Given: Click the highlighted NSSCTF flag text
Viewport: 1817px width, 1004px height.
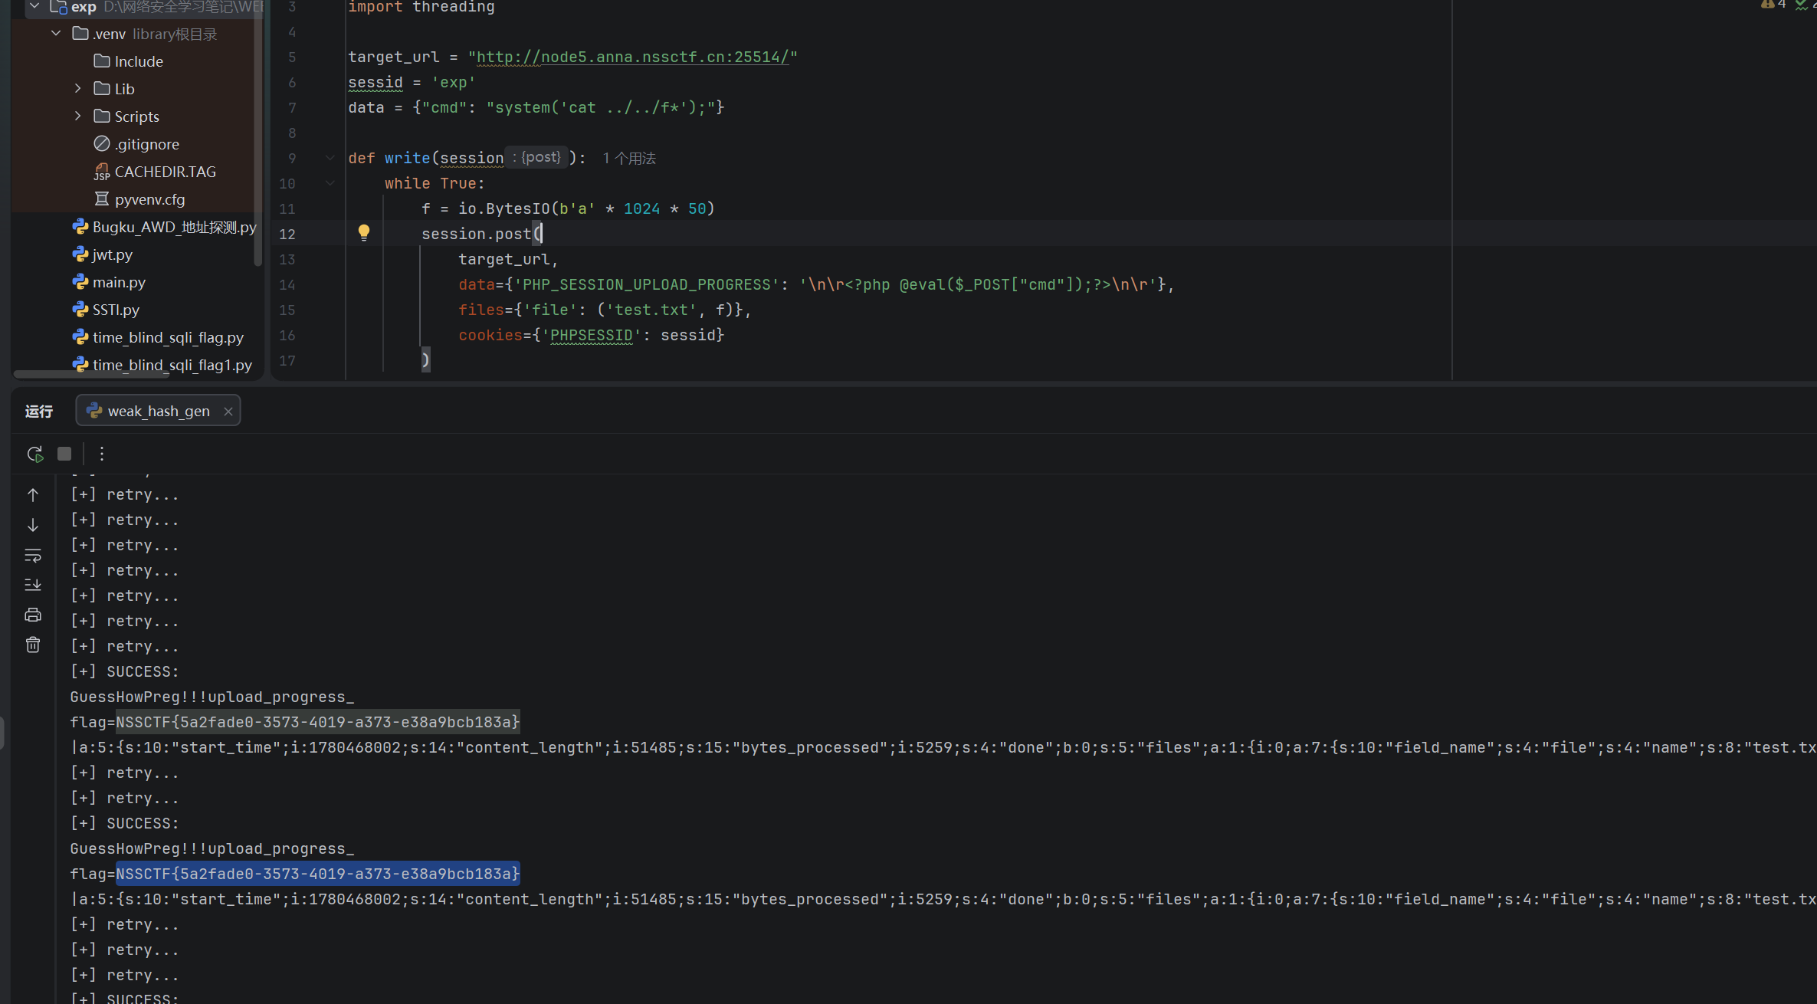Looking at the screenshot, I should 318,874.
